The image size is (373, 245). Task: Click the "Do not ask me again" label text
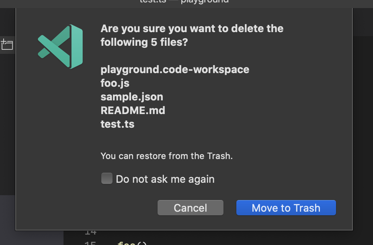coord(165,179)
